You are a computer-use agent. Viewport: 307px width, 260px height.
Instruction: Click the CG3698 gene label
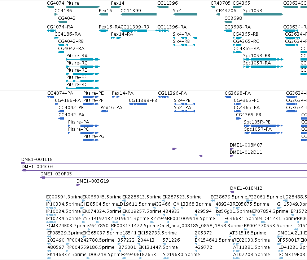pyautogui.click(x=233, y=18)
